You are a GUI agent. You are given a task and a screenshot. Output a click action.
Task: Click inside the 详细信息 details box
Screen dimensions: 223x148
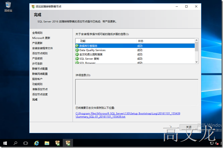(x=137, y=92)
